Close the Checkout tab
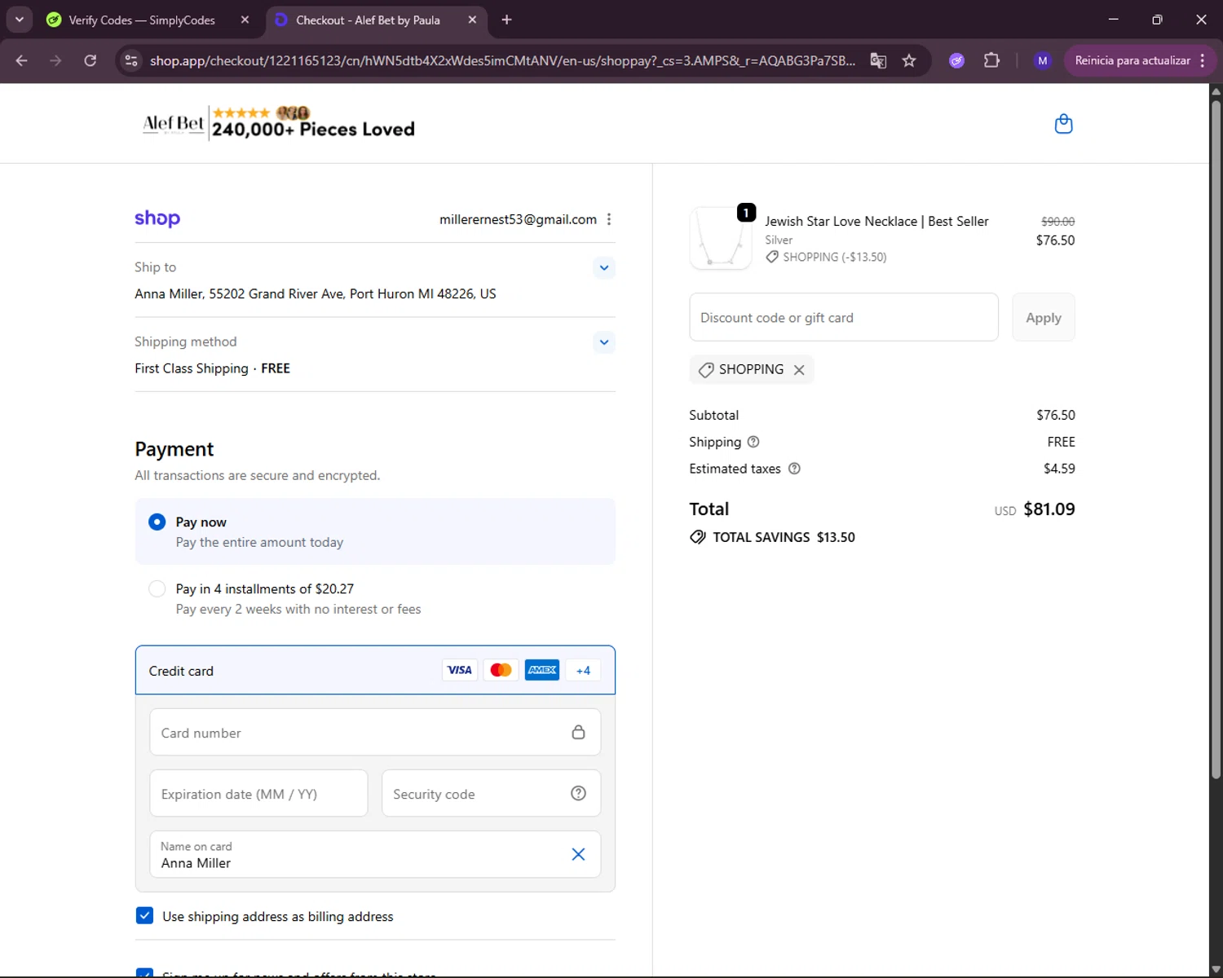This screenshot has width=1223, height=978. coord(472,20)
